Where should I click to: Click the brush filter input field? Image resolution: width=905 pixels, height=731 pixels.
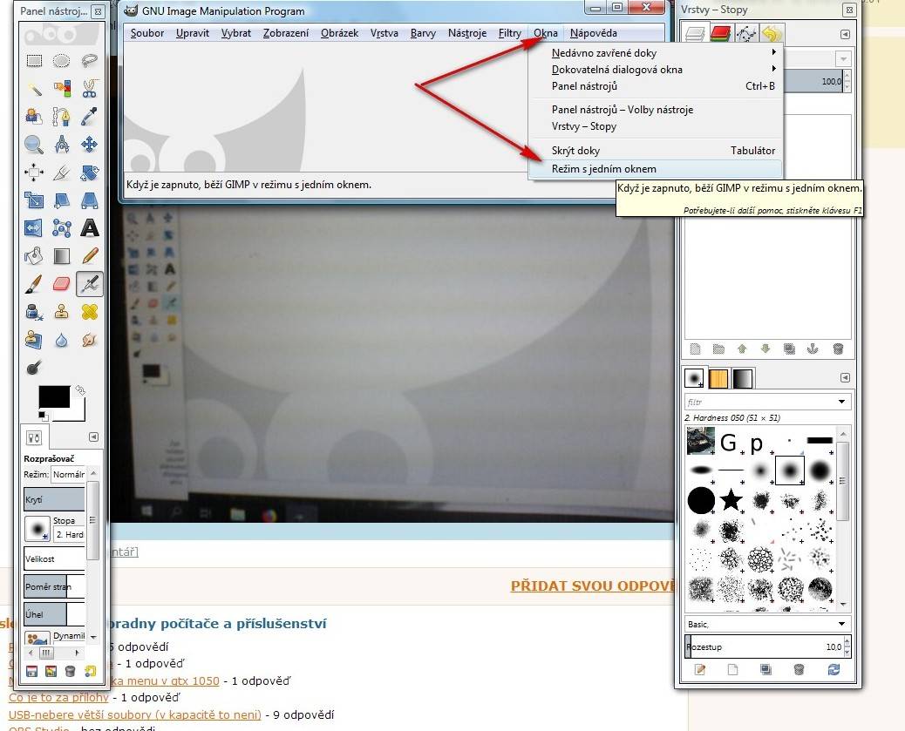coord(760,402)
